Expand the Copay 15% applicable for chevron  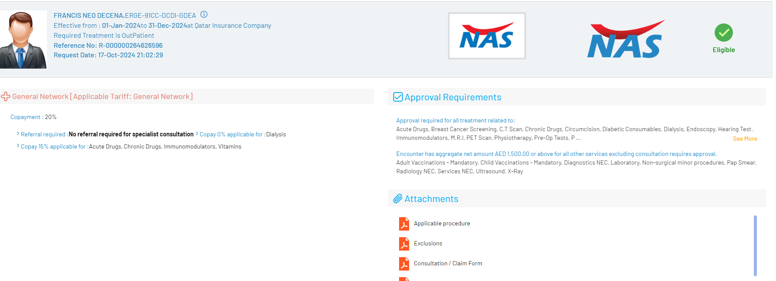(18, 146)
